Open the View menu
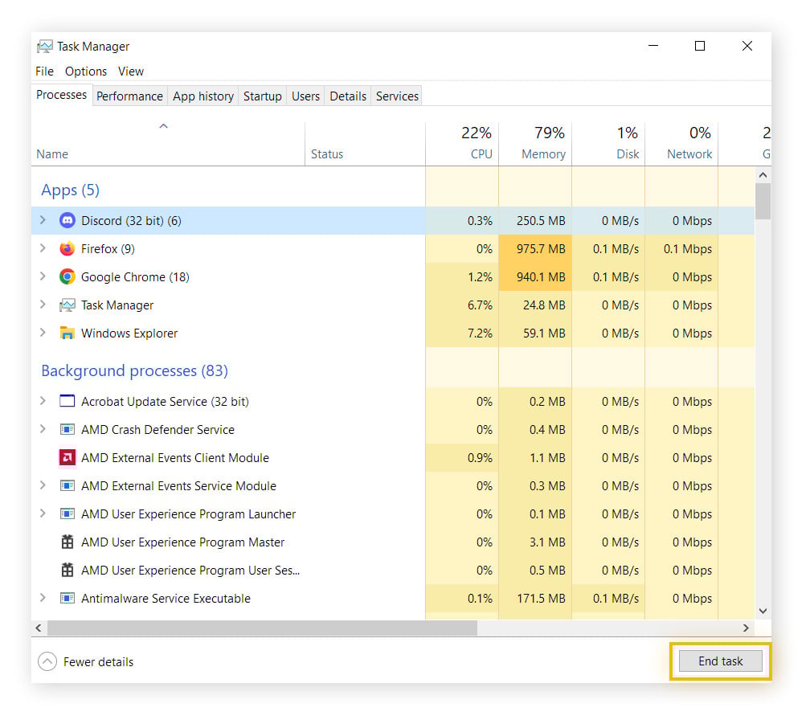The height and width of the screenshot is (716, 806). [x=130, y=72]
